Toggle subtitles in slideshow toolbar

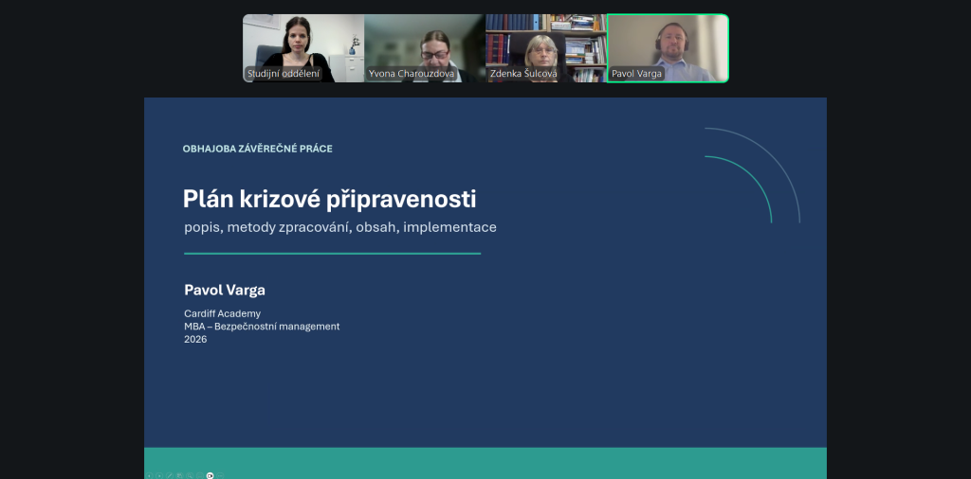pos(200,476)
